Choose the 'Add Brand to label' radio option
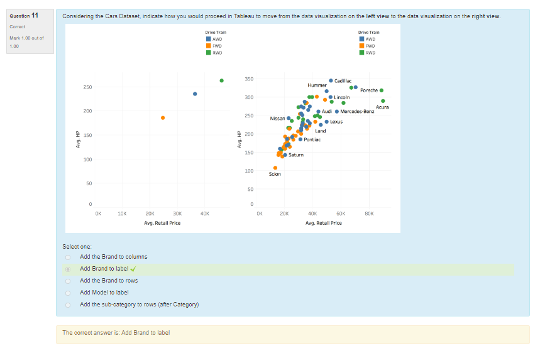The image size is (540, 351). pos(68,269)
